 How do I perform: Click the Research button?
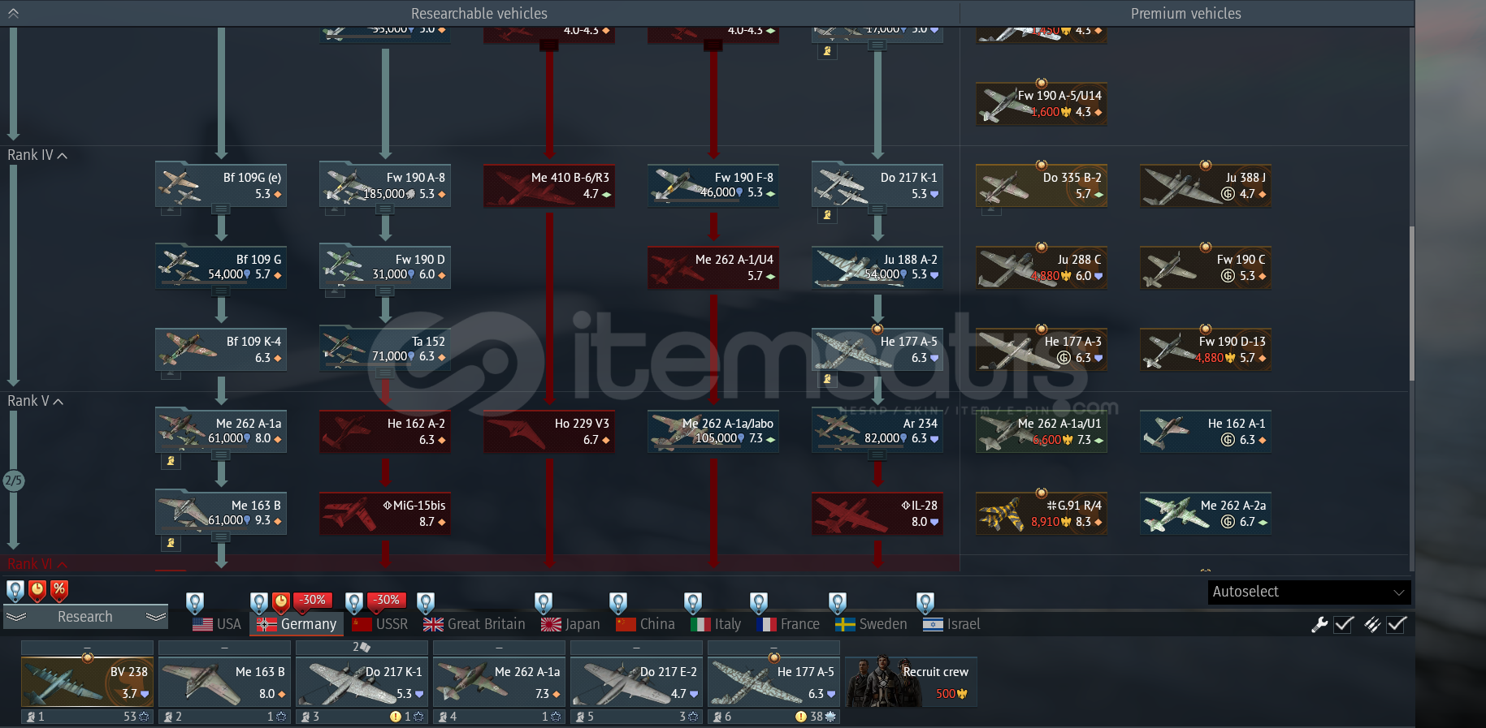85,617
